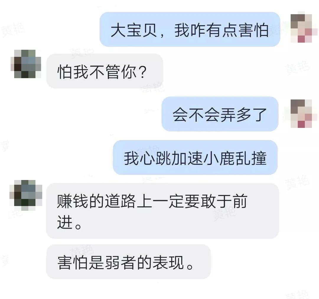Select the "我心跳加速小鹿乱撞" message bubble
This screenshot has height=299, width=319.
pos(195,157)
